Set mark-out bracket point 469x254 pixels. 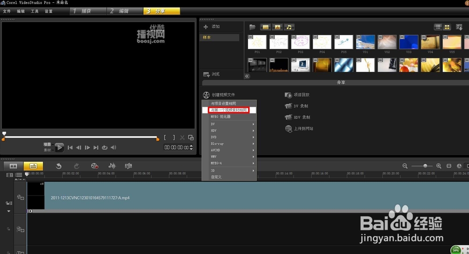pyautogui.click(x=174, y=138)
